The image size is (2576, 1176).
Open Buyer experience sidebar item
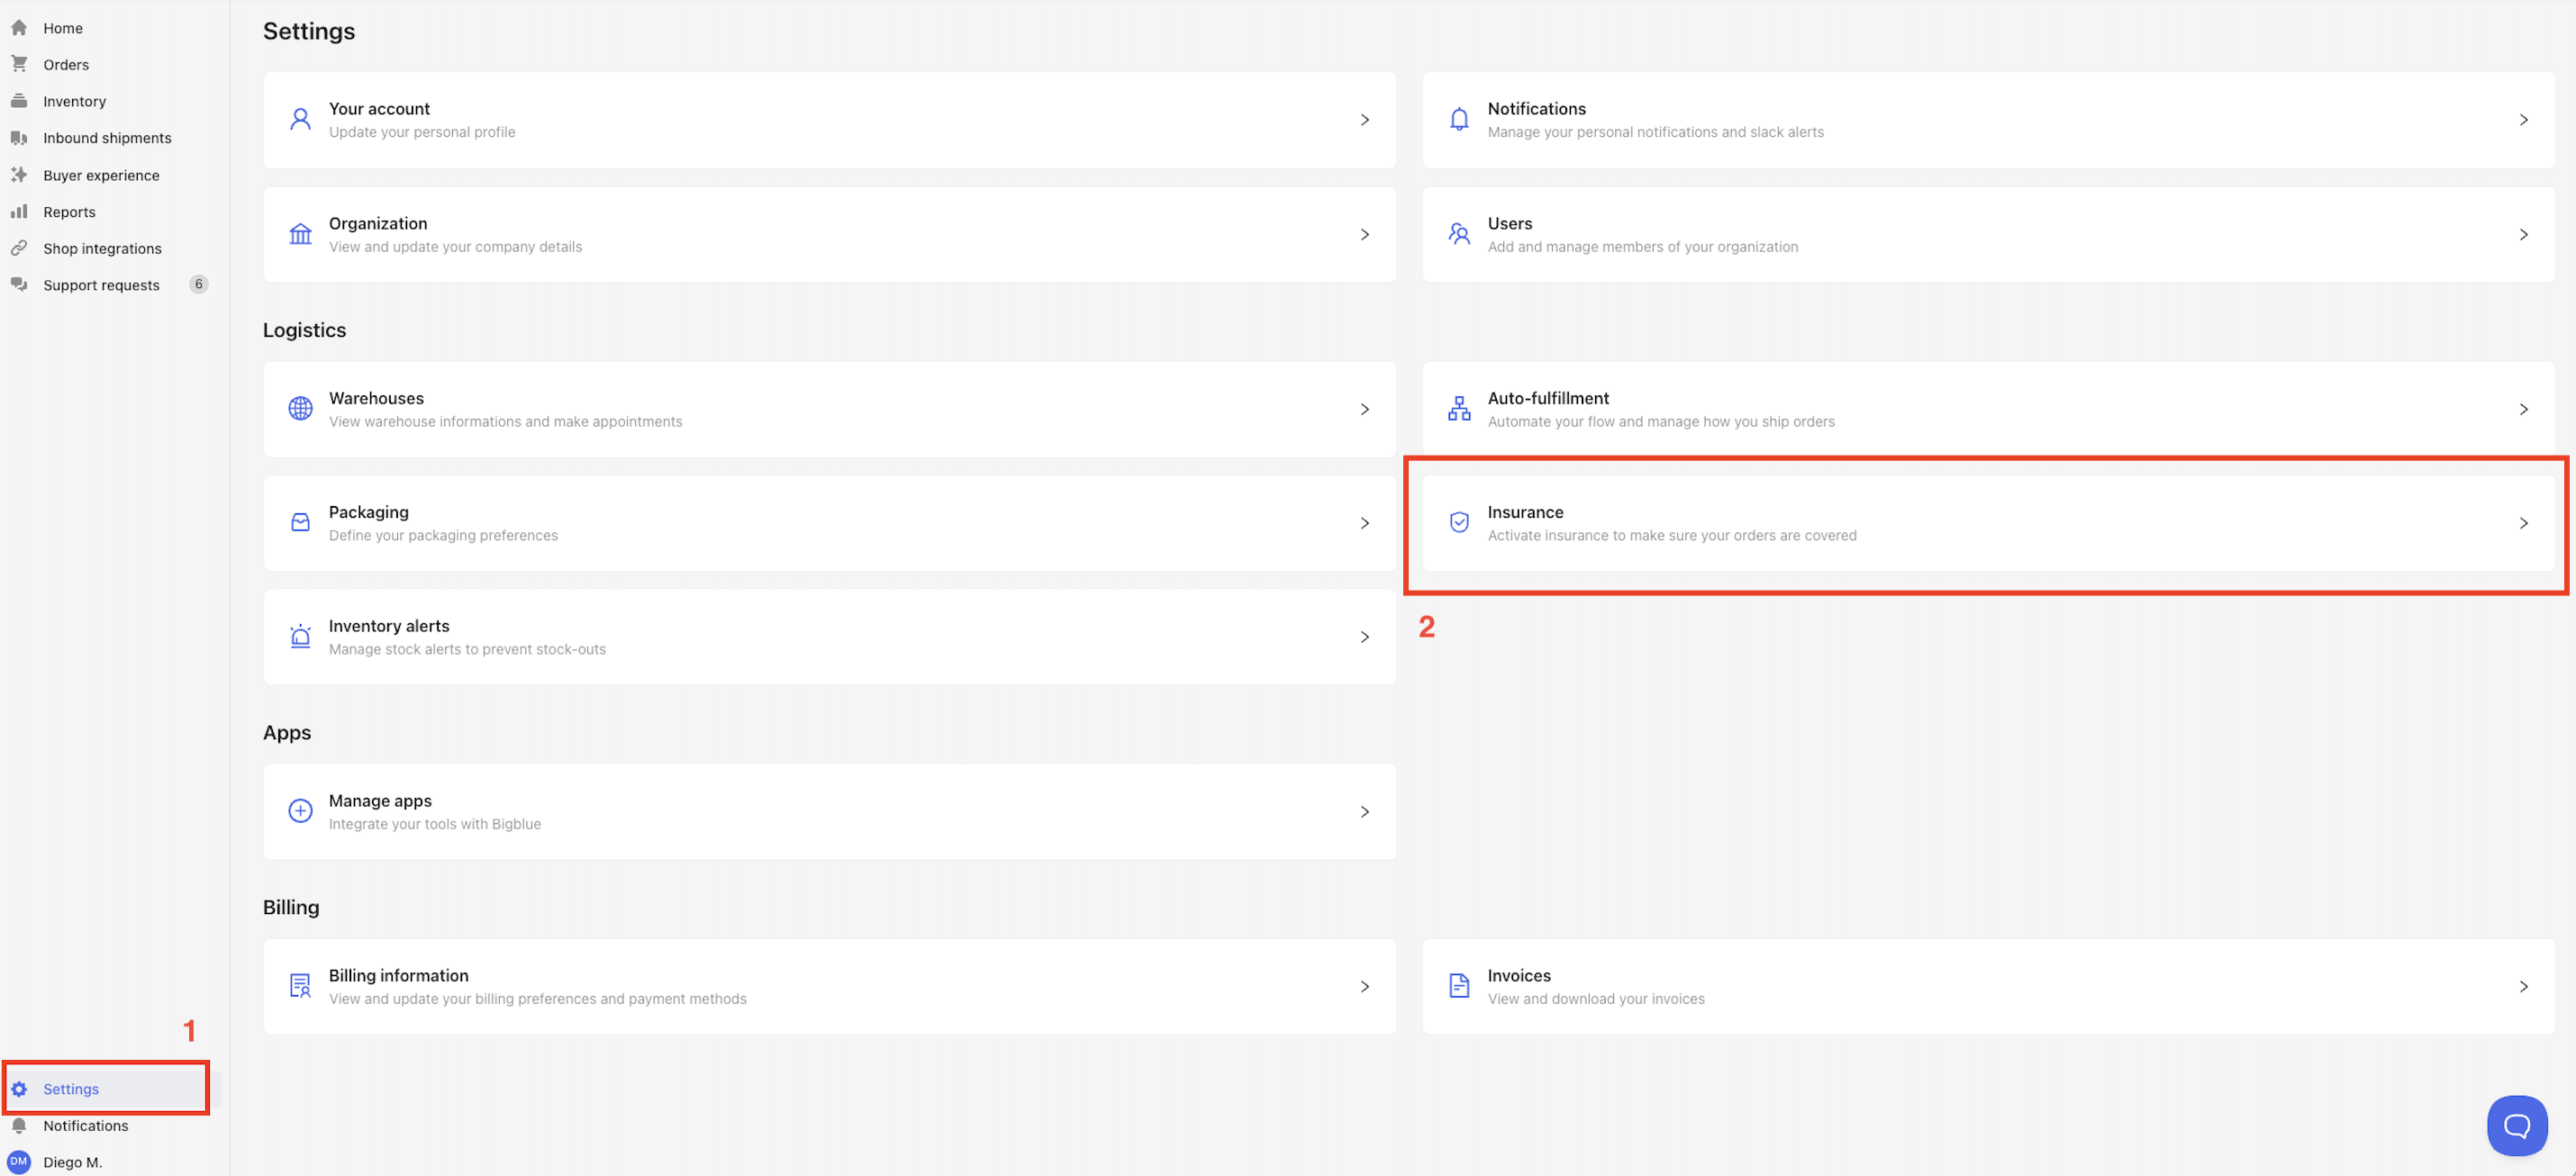click(101, 175)
